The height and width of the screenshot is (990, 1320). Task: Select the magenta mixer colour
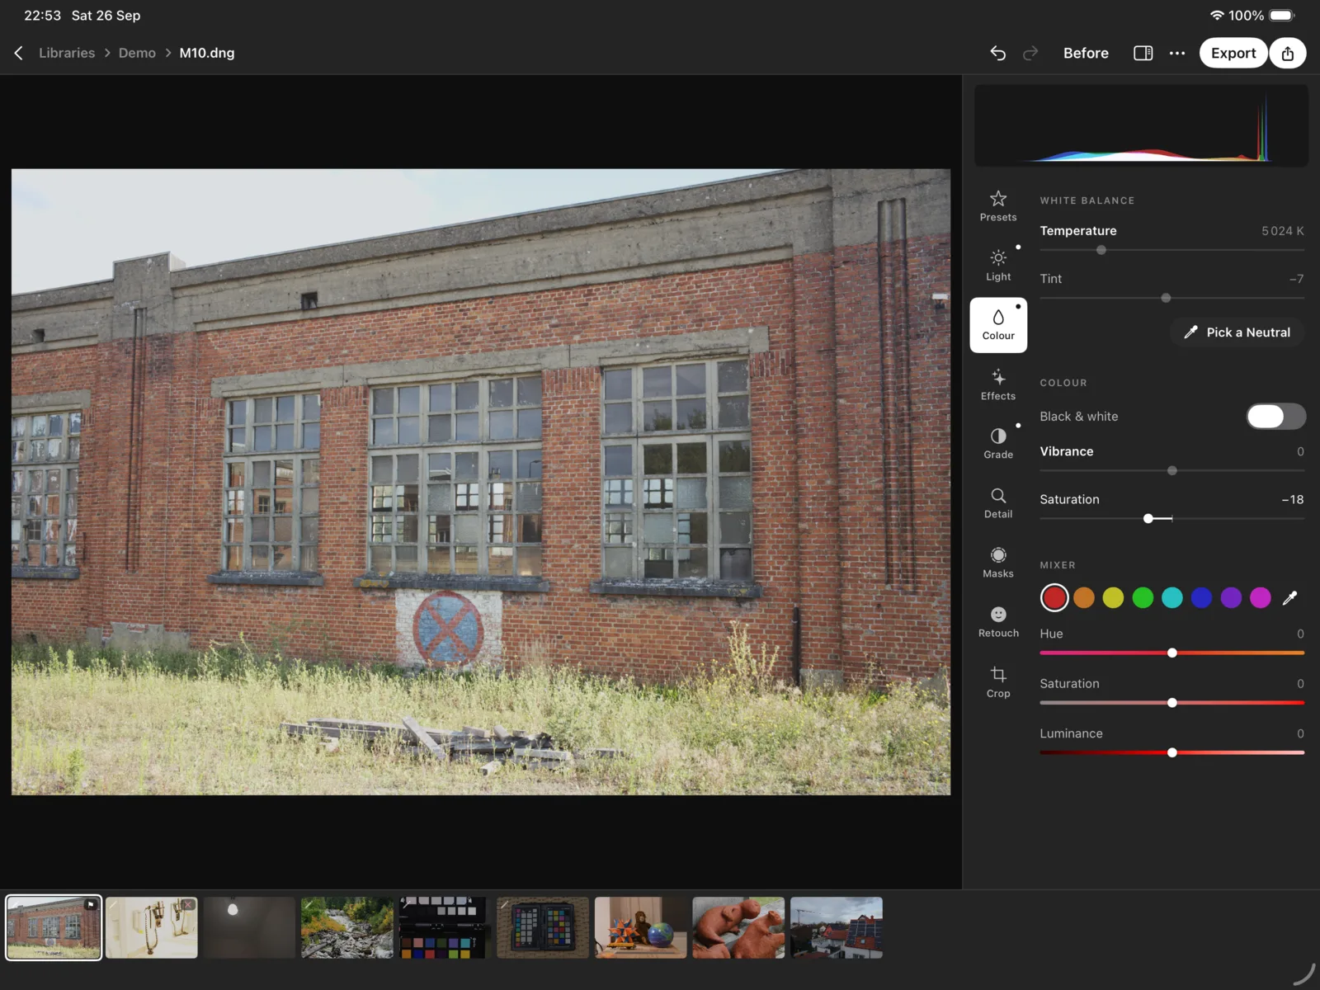pyautogui.click(x=1261, y=598)
